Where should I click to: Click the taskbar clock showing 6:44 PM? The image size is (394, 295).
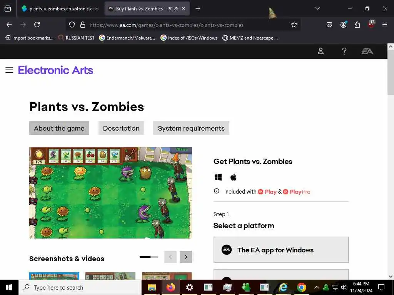[361, 287]
